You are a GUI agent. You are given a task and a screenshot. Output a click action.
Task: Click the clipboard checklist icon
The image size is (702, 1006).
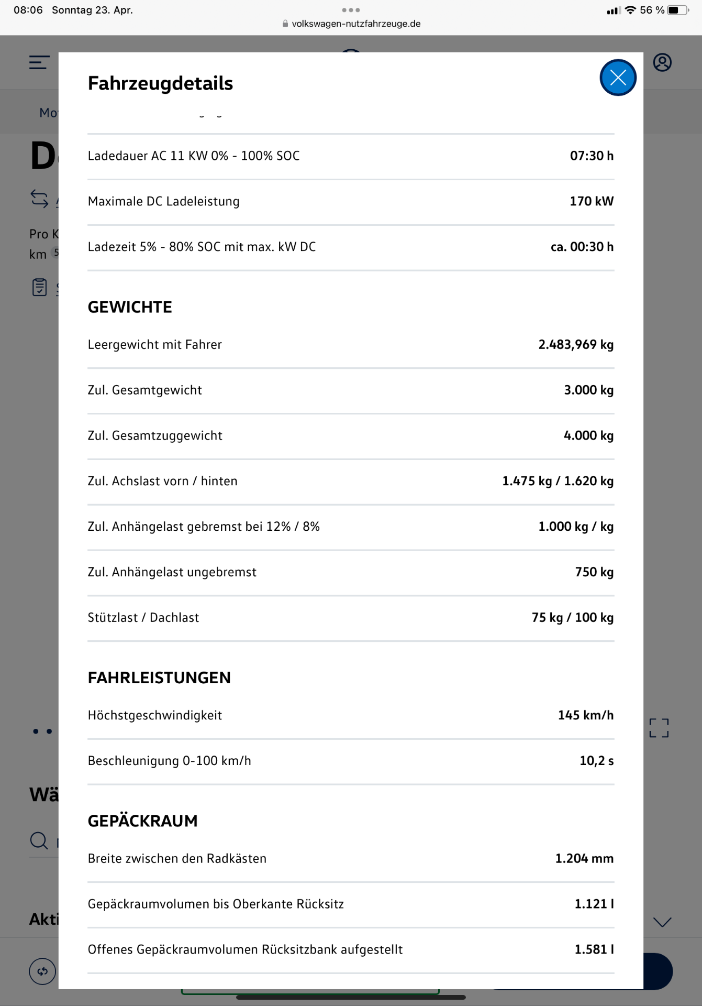coord(40,287)
